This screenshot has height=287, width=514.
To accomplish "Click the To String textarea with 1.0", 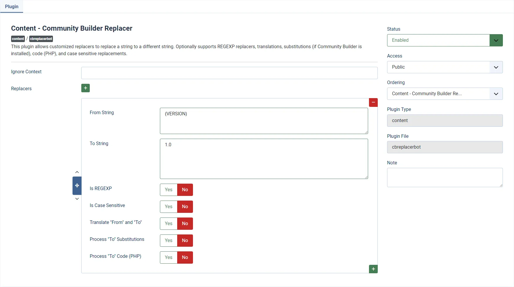I will 264,159.
